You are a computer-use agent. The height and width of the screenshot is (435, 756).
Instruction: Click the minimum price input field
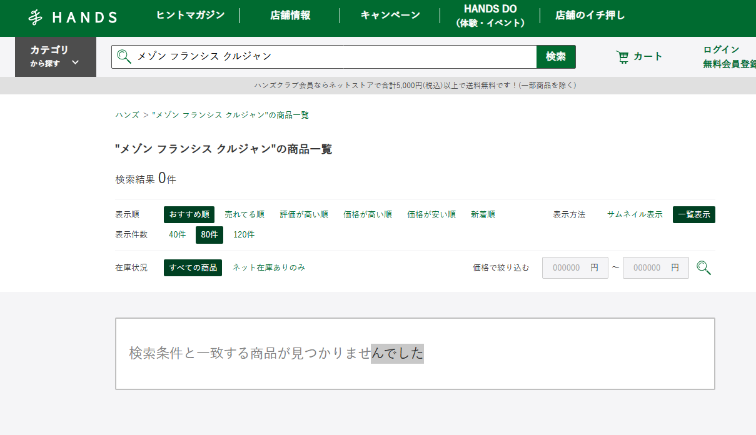pos(575,267)
